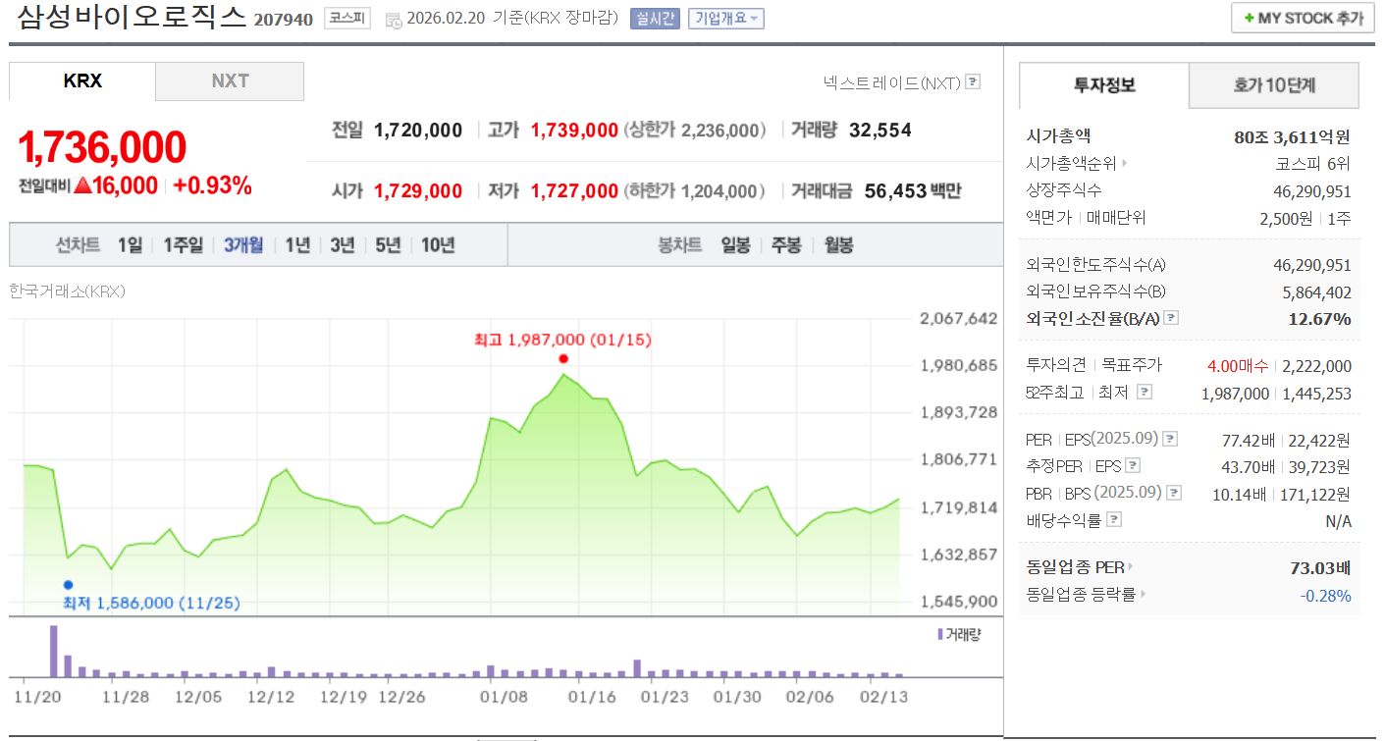Switch to 주봉 candlestick chart
The width and height of the screenshot is (1385, 741).
tap(786, 245)
